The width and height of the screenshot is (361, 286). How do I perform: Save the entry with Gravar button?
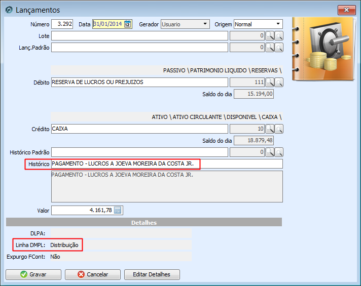tap(33, 274)
